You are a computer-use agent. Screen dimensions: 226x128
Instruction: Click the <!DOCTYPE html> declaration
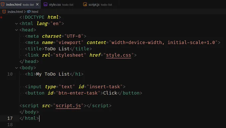tap(40, 17)
